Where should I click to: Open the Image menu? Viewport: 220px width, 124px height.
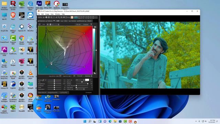(47, 14)
